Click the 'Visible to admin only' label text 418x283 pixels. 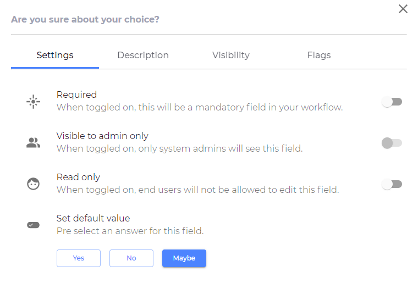(102, 136)
